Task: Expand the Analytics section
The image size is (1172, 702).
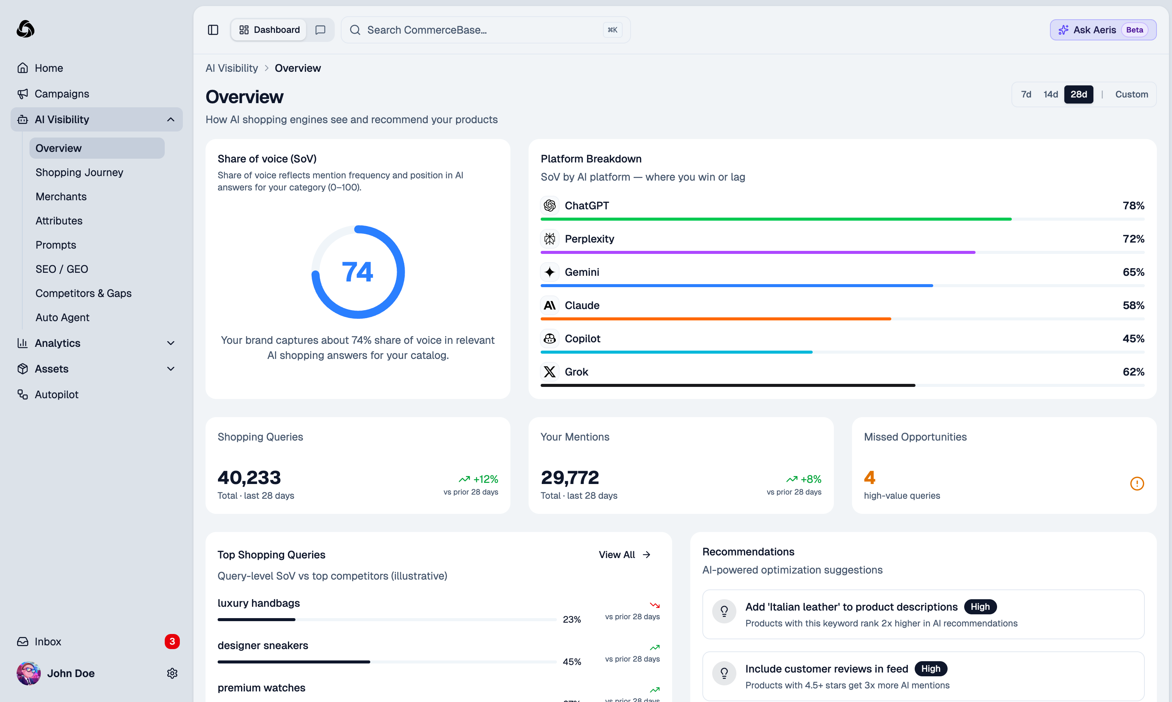Action: click(170, 343)
